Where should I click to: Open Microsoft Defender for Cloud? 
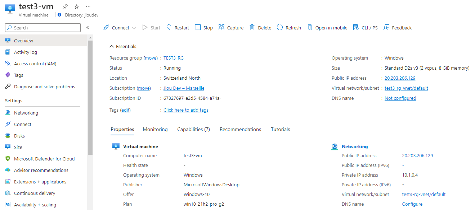pyautogui.click(x=44, y=159)
